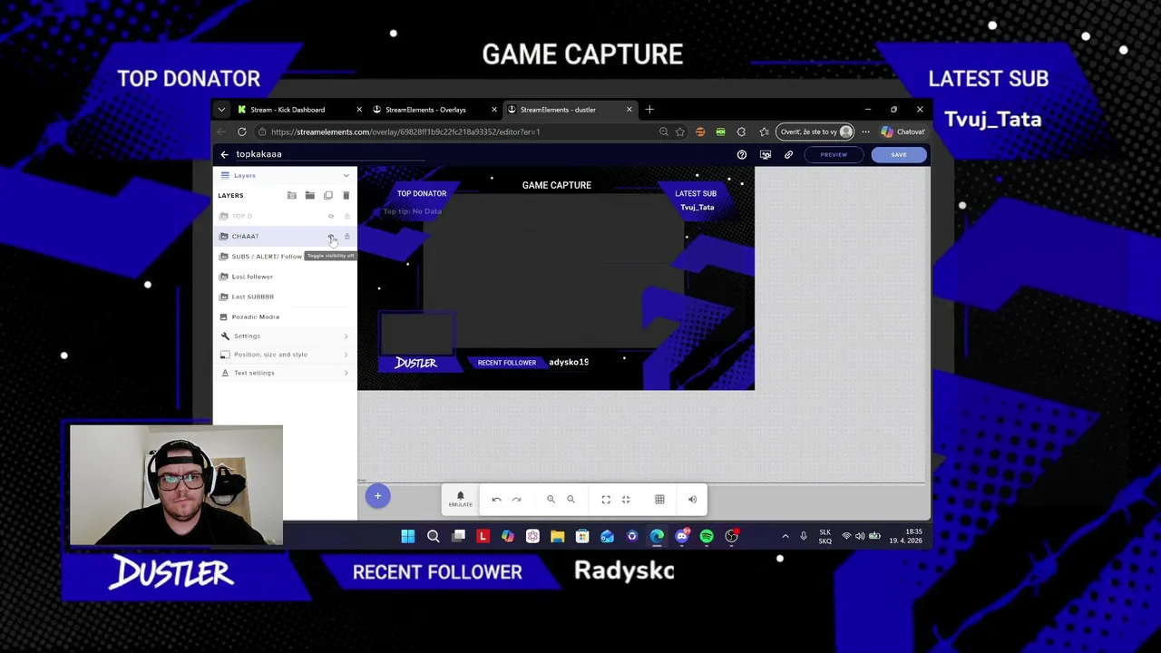This screenshot has height=653, width=1161.
Task: Collapse the Layers panel chevron
Action: click(346, 176)
